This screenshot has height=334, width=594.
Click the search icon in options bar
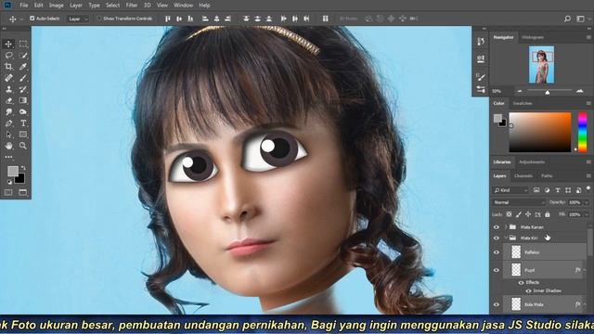click(x=567, y=19)
